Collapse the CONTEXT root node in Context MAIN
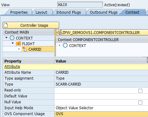The width and height of the screenshot is (148, 117). pos(7,38)
